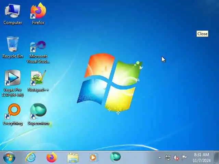Image resolution: width=219 pixels, height=164 pixels.
Task: Select the Notepad++ desktop shortcut
Action: [x=38, y=81]
